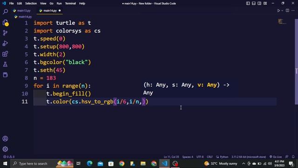The image size is (298, 168).
Task: Show hidden system tray icons
Action: pos(244,164)
